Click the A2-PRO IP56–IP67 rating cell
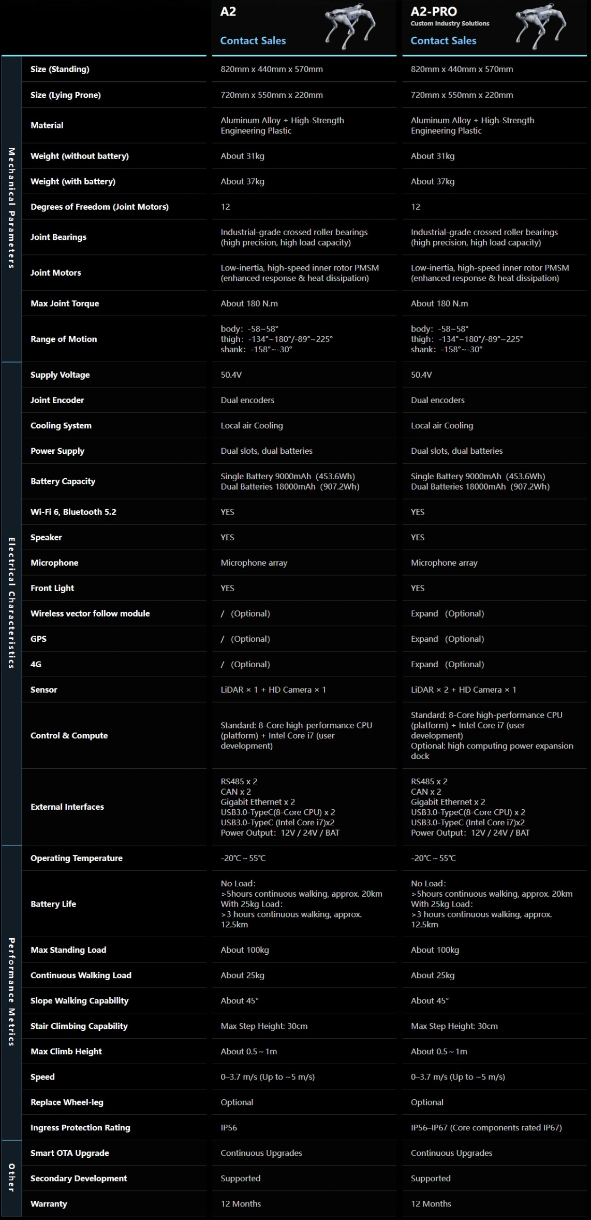The width and height of the screenshot is (591, 1220). pos(486,1127)
